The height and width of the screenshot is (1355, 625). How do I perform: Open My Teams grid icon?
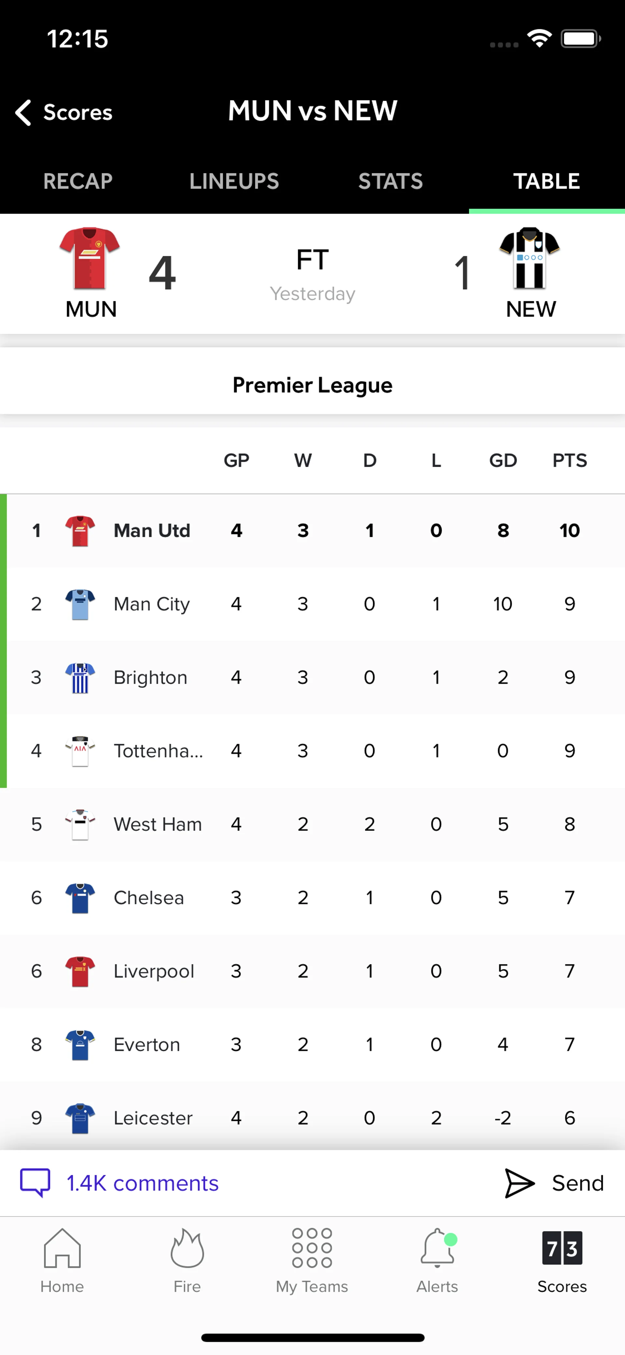coord(312,1248)
